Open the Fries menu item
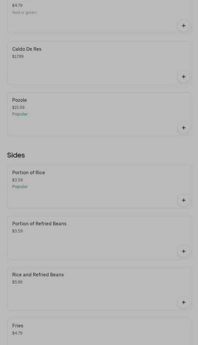 click(18, 326)
